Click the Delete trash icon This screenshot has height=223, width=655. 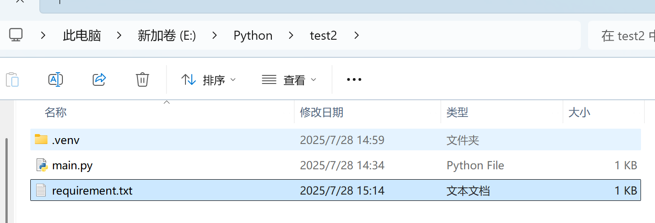tap(142, 80)
